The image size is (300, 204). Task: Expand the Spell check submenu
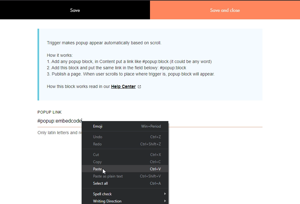(x=125, y=194)
